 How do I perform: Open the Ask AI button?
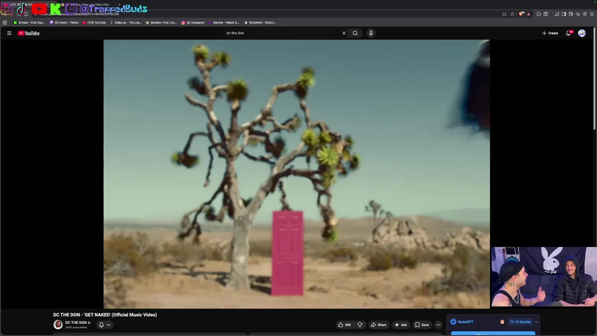pyautogui.click(x=401, y=325)
